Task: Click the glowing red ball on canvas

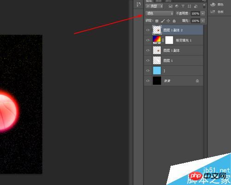Action: (x=8, y=112)
